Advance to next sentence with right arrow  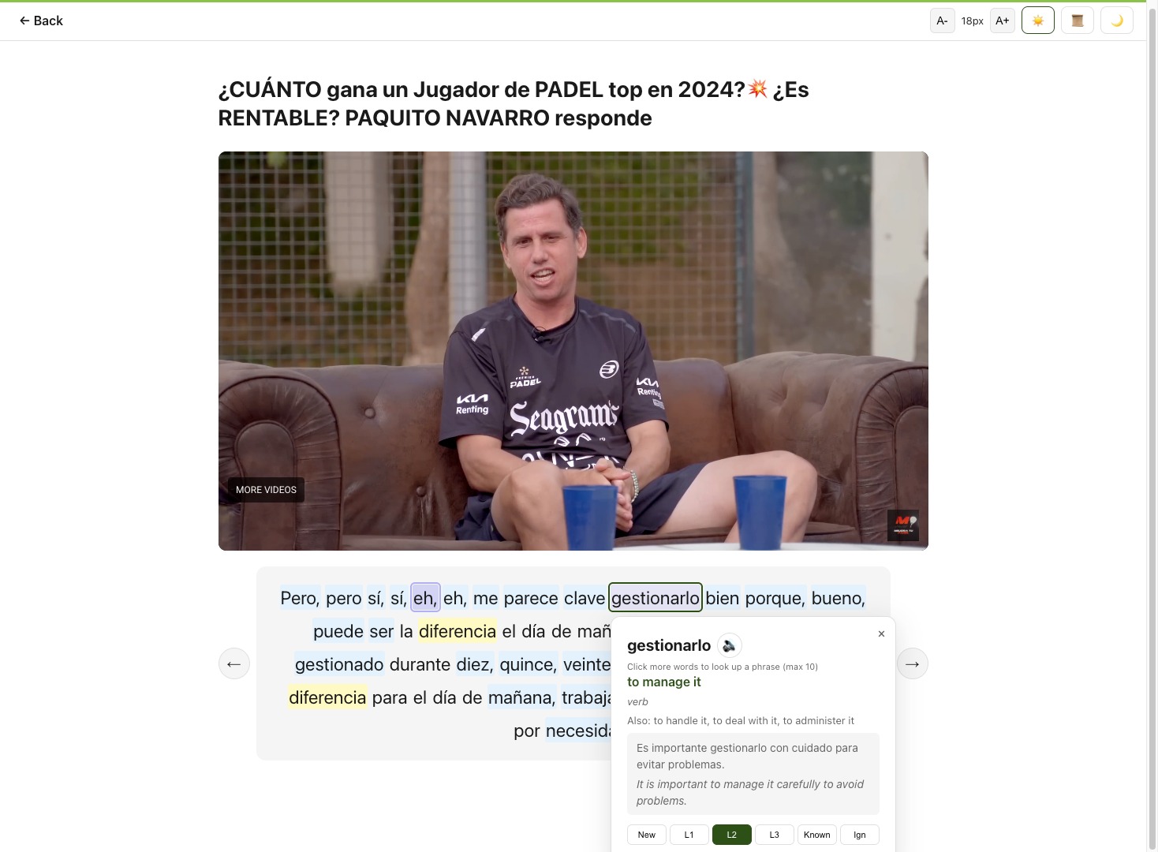(912, 663)
